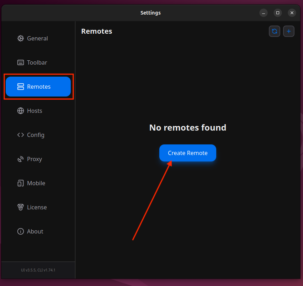Click the Remotes page heading
303x286 pixels.
pos(97,31)
